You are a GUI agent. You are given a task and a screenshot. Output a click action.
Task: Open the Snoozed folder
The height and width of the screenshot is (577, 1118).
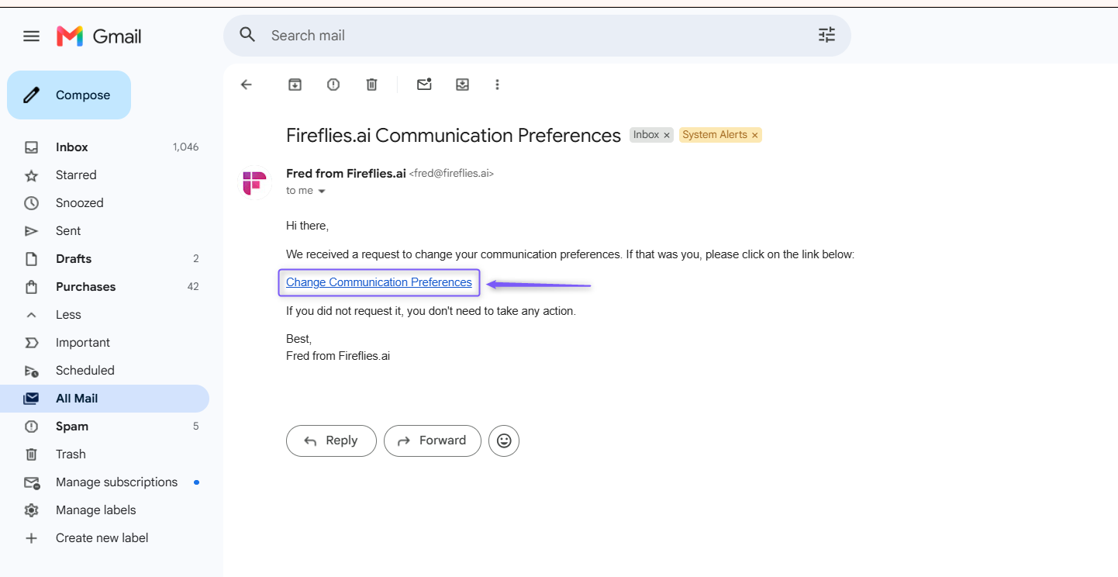click(x=105, y=203)
